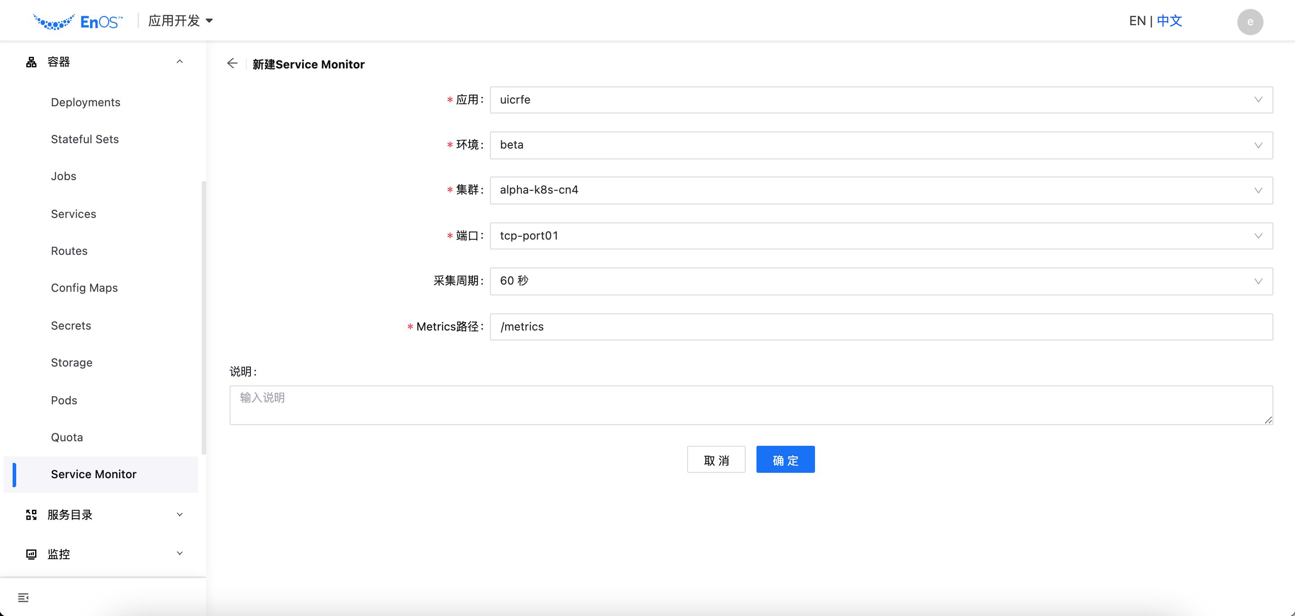Collapse the 容器 section with its chevron
Viewport: 1295px width, 616px height.
180,61
